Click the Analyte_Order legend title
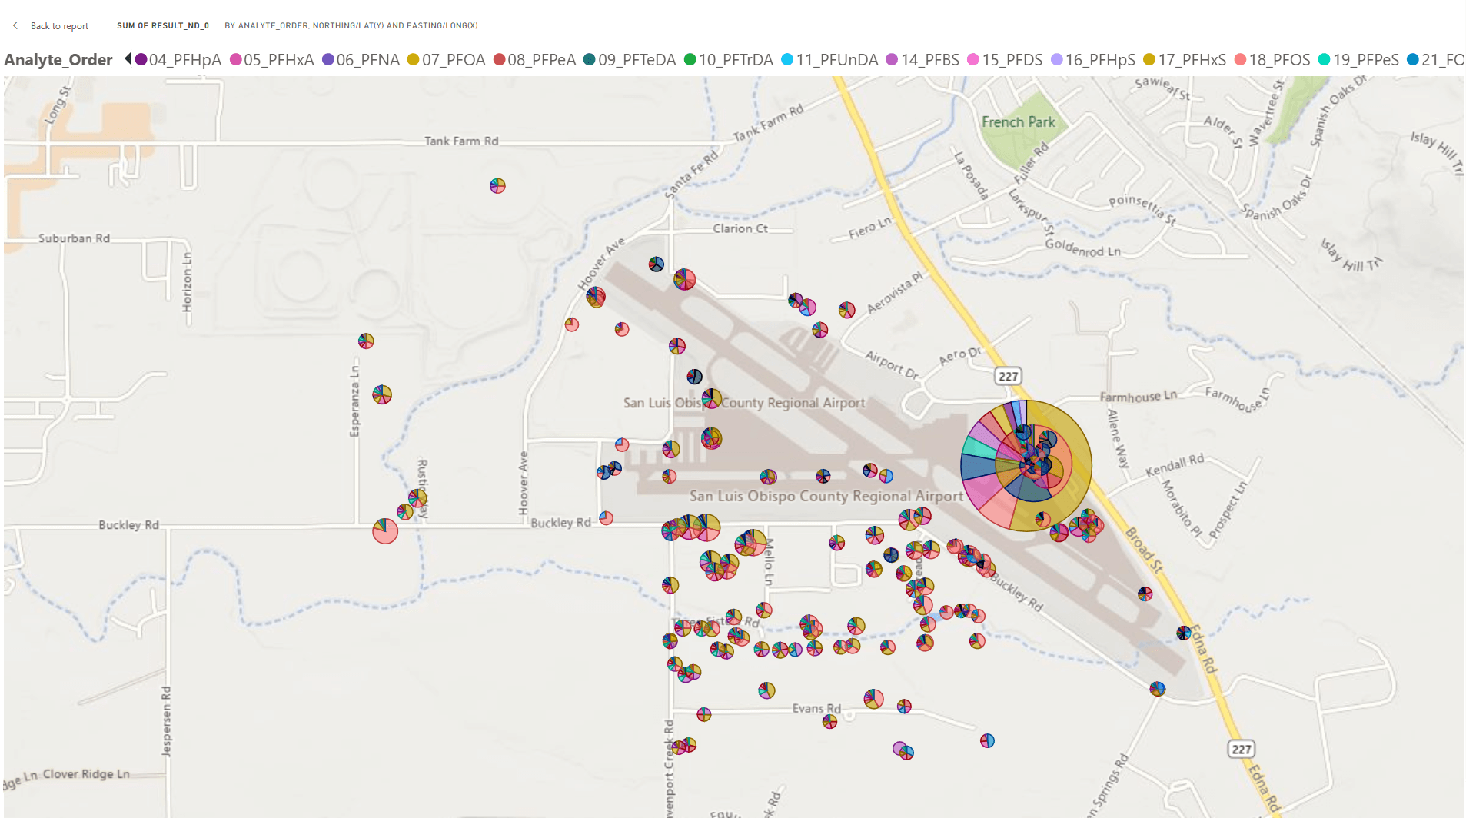This screenshot has height=818, width=1466. (58, 59)
